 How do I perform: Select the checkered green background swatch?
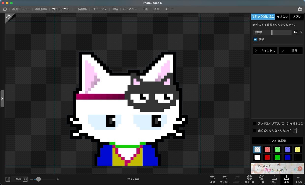click(x=277, y=150)
